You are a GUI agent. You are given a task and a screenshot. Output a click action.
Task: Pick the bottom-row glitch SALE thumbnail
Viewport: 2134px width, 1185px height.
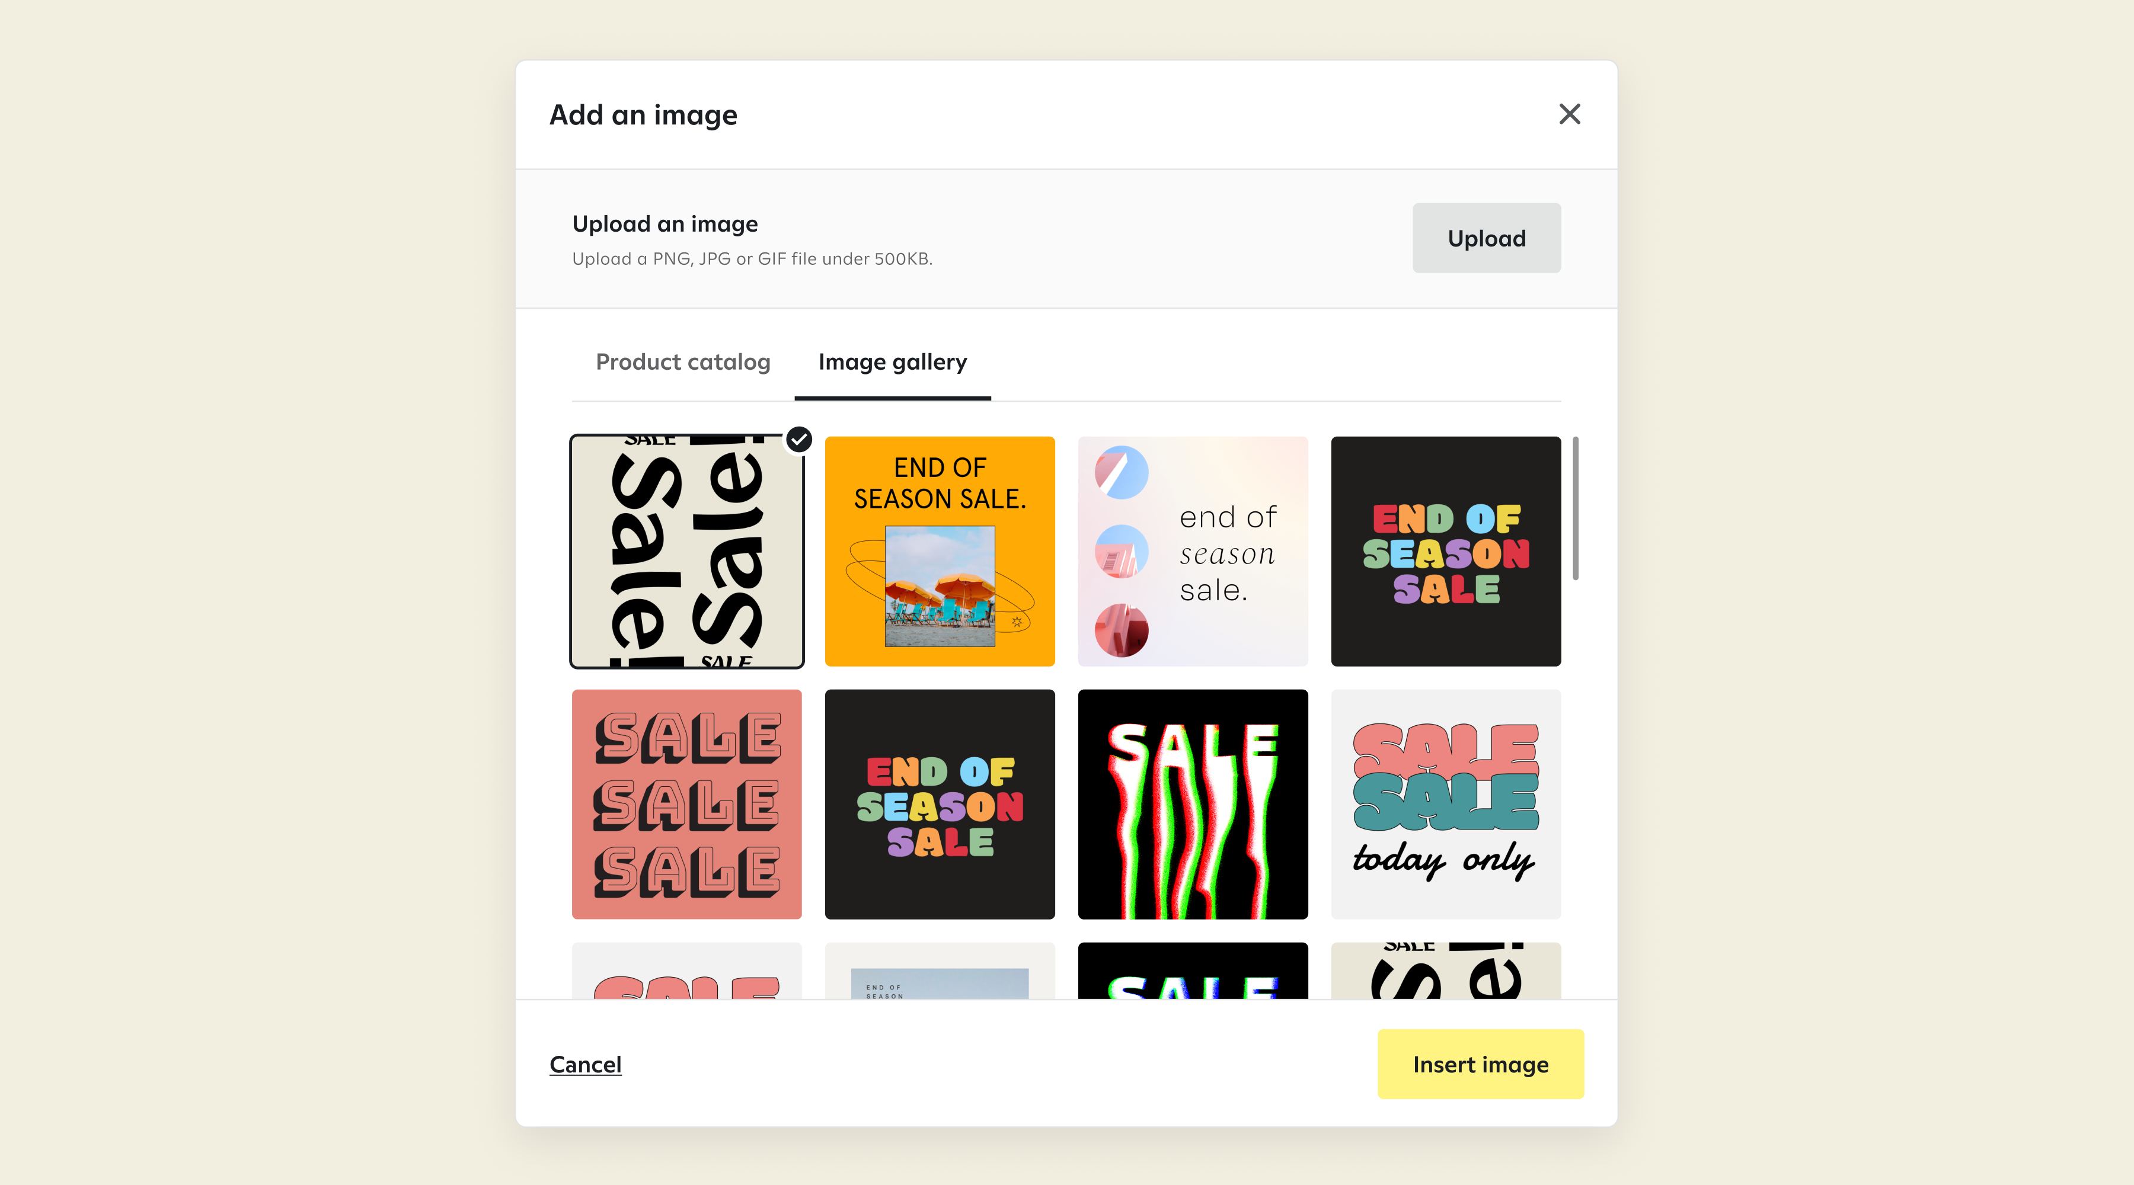(1192, 971)
